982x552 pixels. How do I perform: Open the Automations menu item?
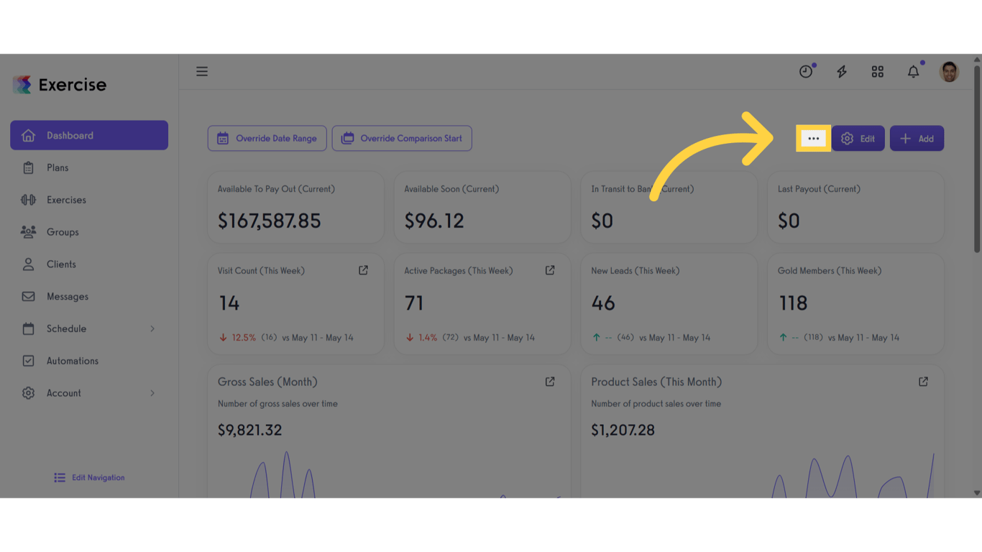point(72,361)
